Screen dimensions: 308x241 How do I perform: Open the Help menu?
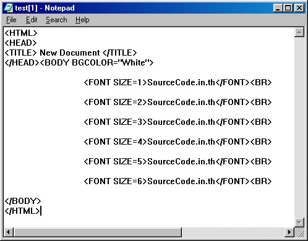(82, 20)
